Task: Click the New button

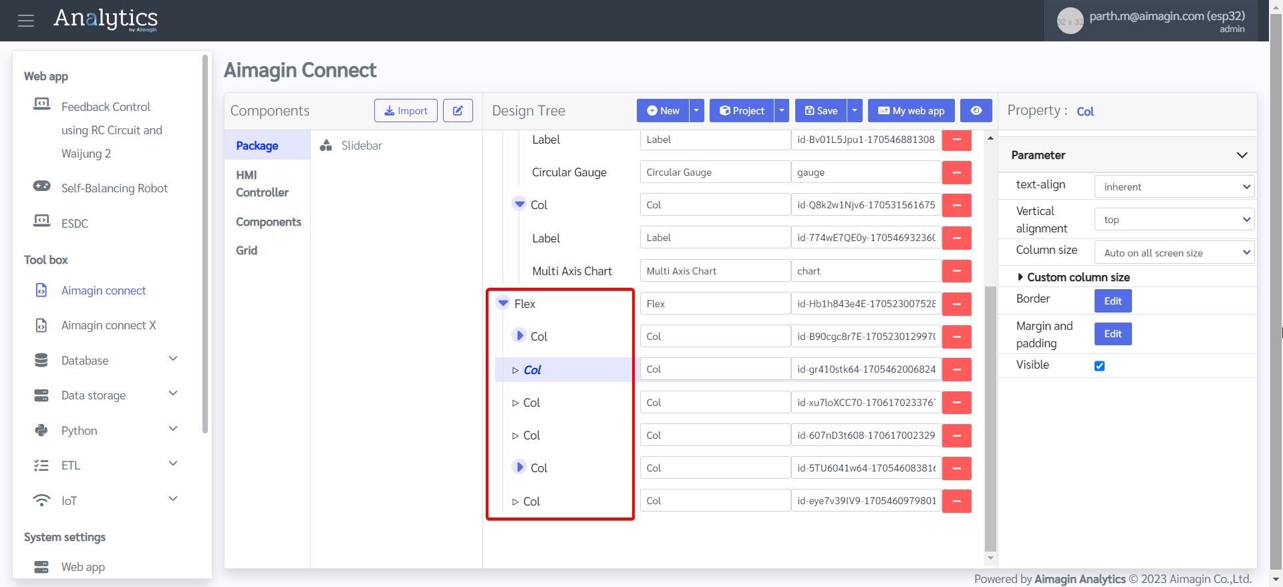Action: (663, 111)
